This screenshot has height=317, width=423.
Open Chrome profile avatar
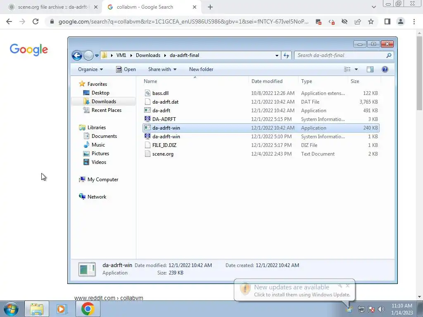tap(401, 21)
